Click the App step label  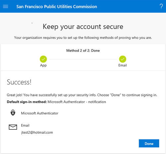(43, 66)
